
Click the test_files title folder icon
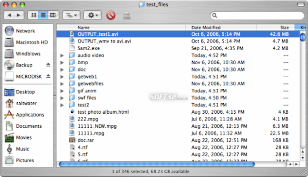141,4
